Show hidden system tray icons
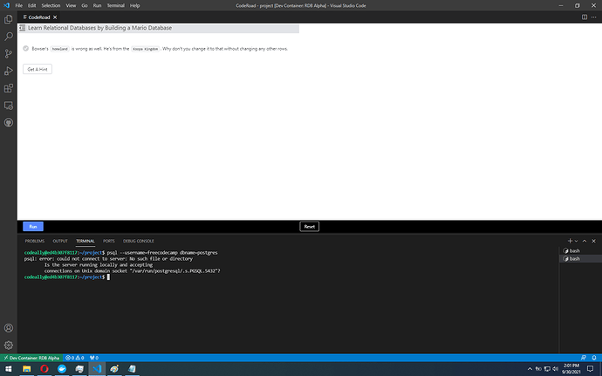 click(x=530, y=369)
